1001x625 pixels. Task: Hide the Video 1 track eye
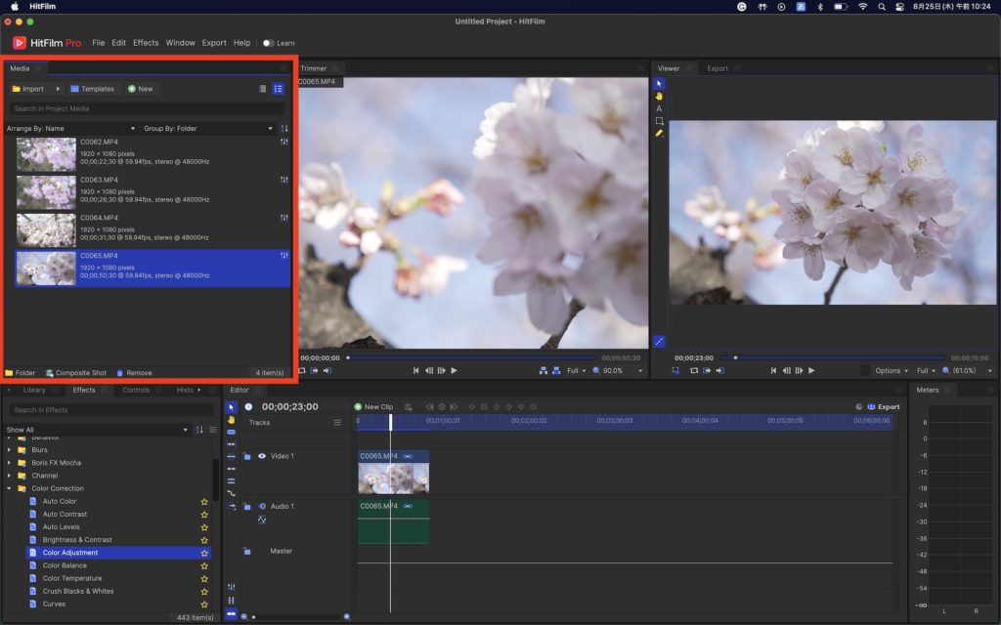262,456
